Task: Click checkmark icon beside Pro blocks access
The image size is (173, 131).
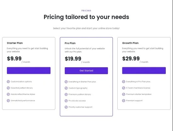Action: coord(66,101)
